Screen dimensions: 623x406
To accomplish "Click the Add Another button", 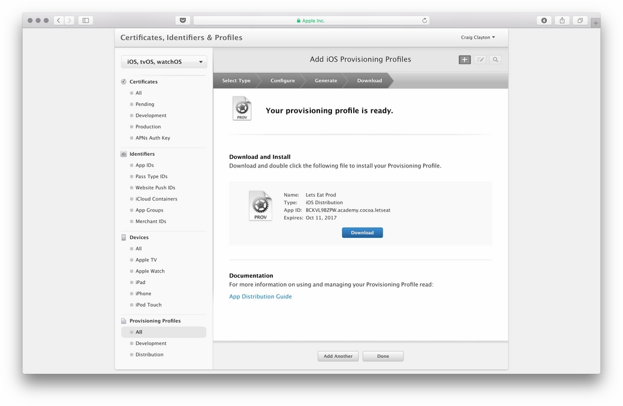I will pyautogui.click(x=338, y=356).
